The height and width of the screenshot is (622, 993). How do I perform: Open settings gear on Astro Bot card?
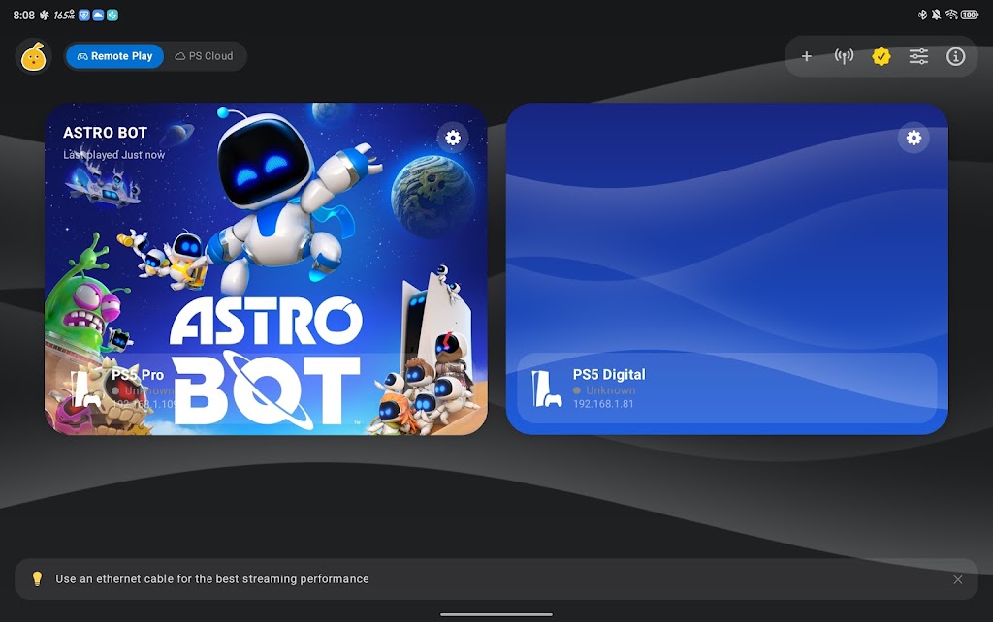pyautogui.click(x=453, y=138)
